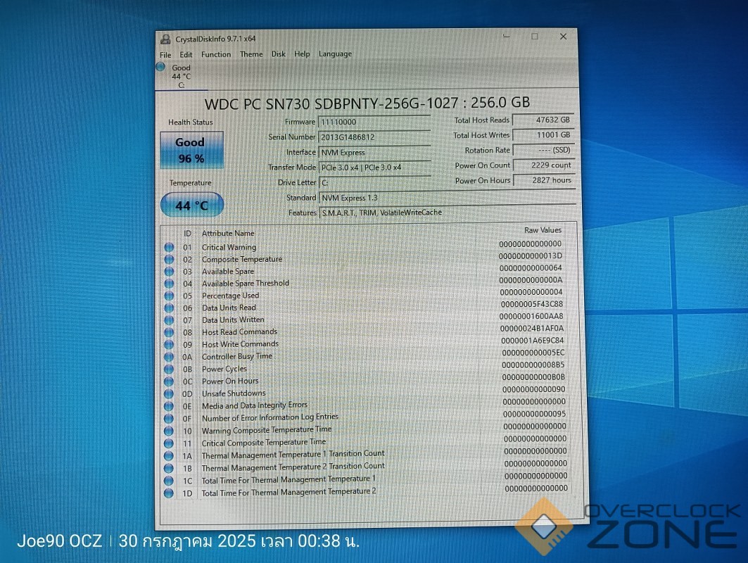Click status orb for Controller Busy Time row
Screen dimensions: 748x563
tap(169, 357)
